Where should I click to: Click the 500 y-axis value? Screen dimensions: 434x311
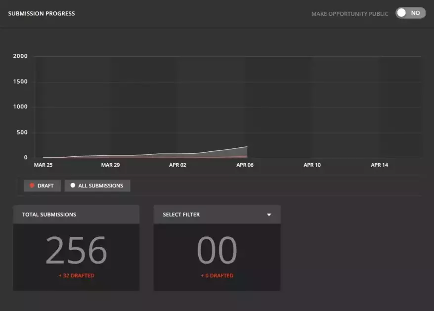point(22,133)
